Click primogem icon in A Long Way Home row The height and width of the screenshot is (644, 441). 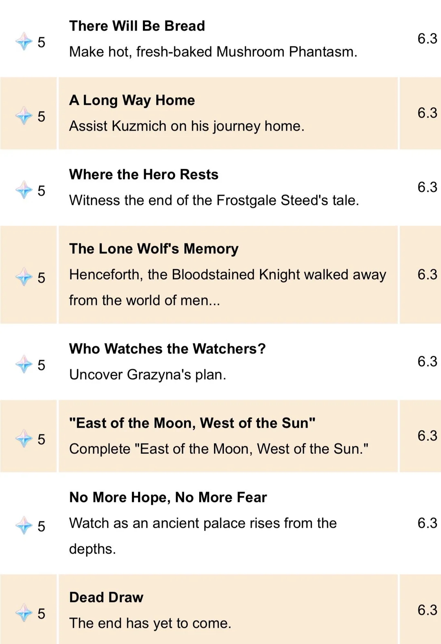[x=24, y=116]
